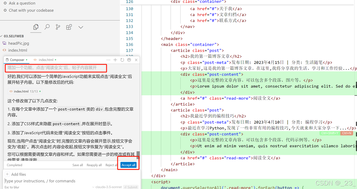The width and height of the screenshot is (357, 189).
Task: Focus the Type your instructions input field
Action: pos(56,181)
